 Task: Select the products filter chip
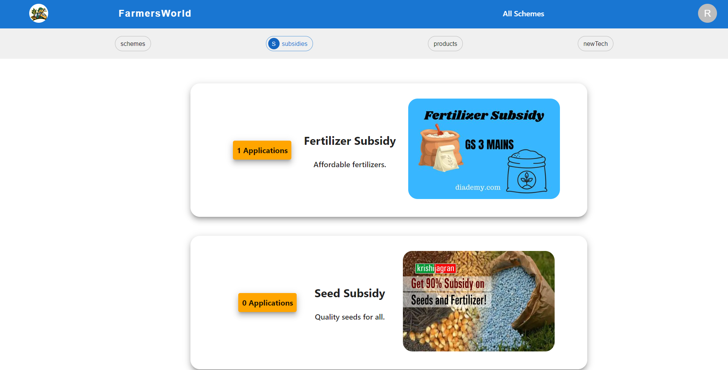[445, 44]
